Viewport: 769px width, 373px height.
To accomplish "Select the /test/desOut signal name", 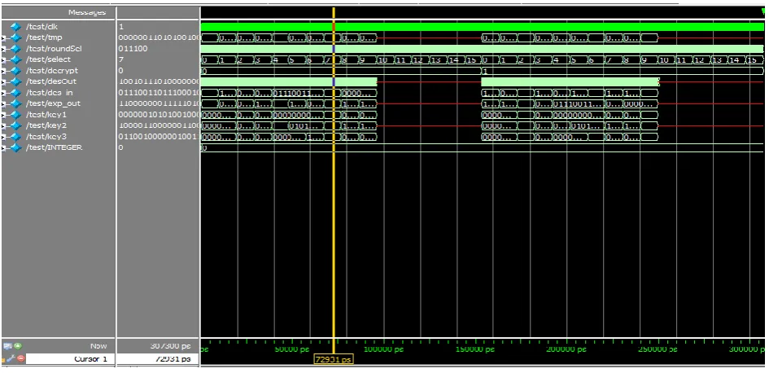I will (51, 81).
